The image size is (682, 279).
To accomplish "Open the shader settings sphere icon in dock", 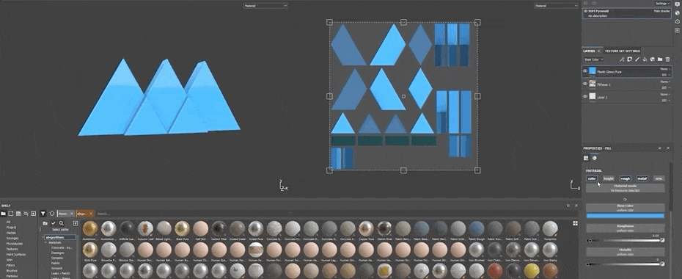I will [x=677, y=12].
